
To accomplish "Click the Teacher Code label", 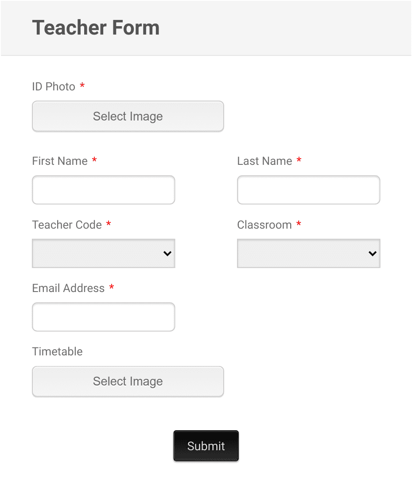I will (x=67, y=225).
